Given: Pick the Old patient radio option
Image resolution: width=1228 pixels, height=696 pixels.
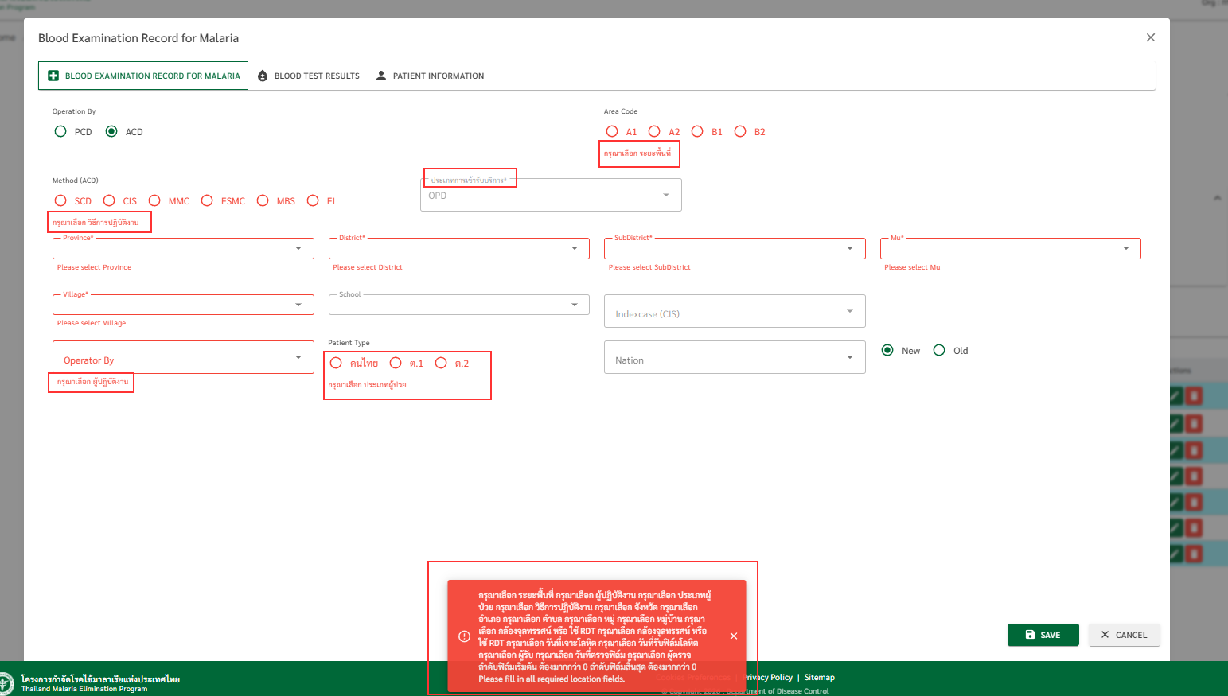Looking at the screenshot, I should coord(939,350).
